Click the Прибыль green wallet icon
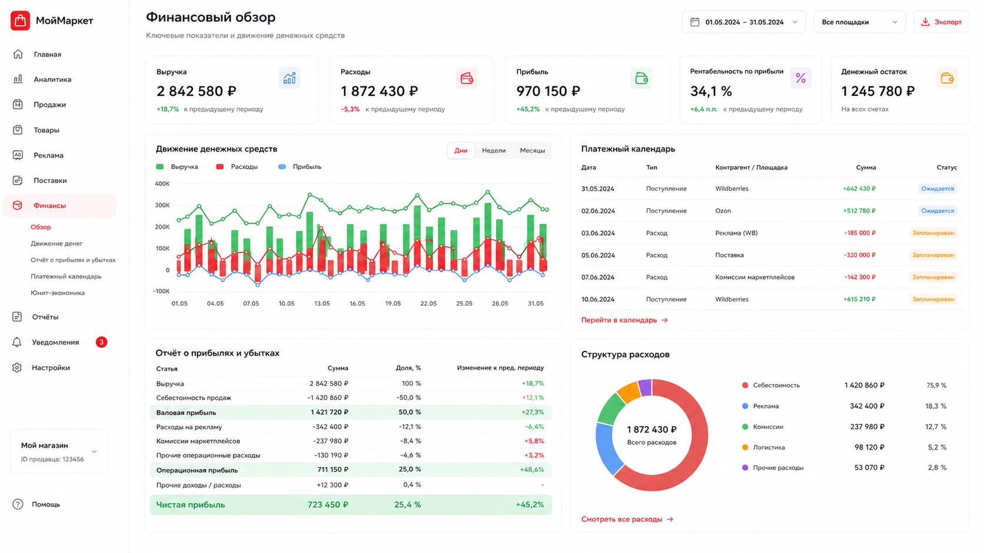 pyautogui.click(x=641, y=78)
